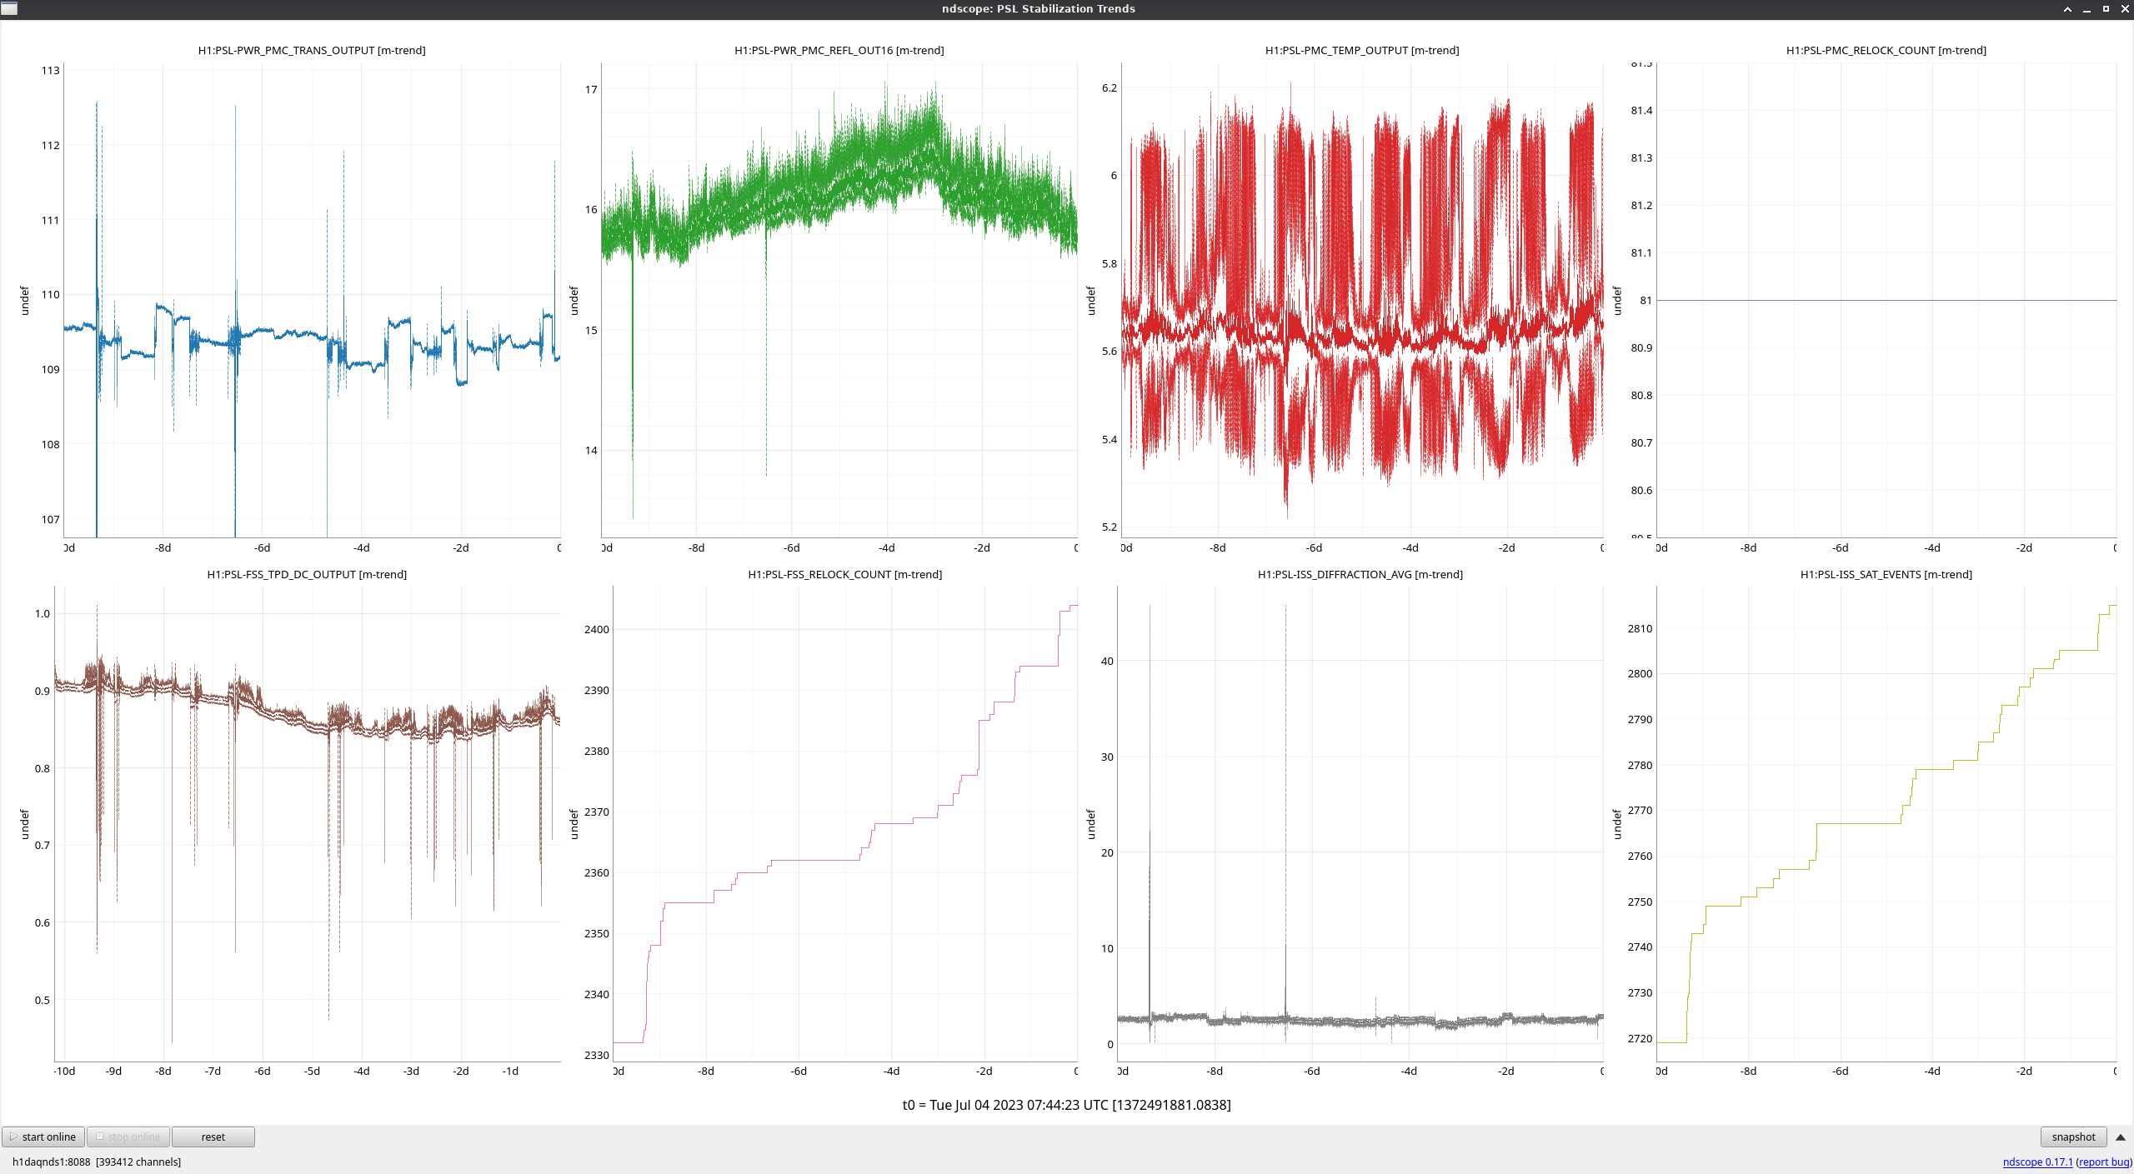Click inside the pink FSS_RELOCK_COUNT plot

[845, 825]
